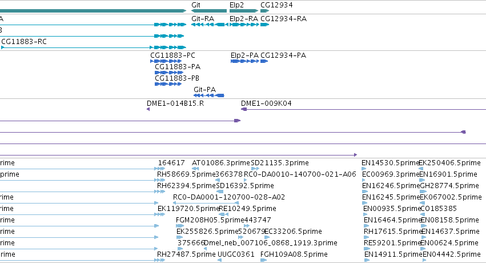Click the EK067002.5prime label
The width and height of the screenshot is (486, 263).
pyautogui.click(x=451, y=198)
